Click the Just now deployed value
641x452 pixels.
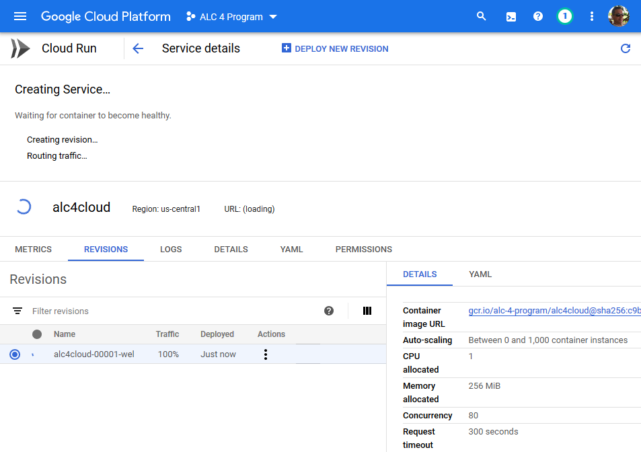219,354
